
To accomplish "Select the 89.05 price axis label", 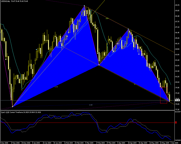I will coord(177,11).
